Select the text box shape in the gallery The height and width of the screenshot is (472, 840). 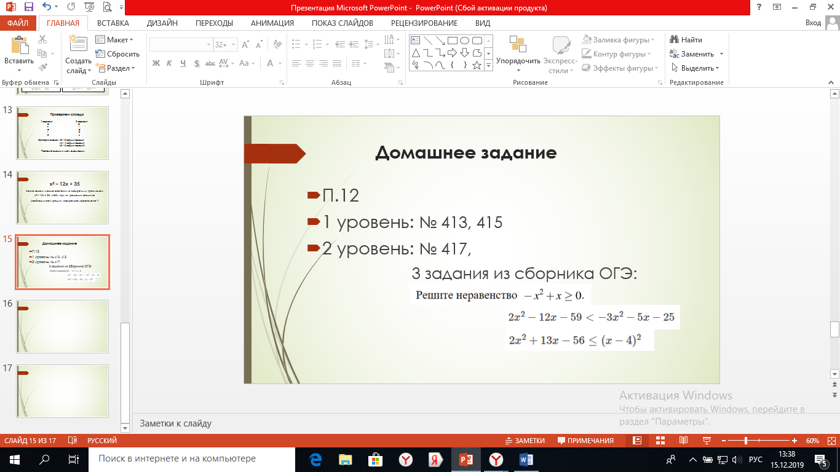416,41
